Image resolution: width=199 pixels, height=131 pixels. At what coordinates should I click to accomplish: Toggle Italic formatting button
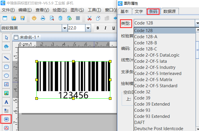click(x=105, y=28)
